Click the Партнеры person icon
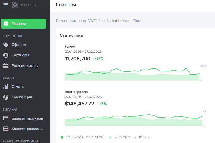Screen dimensions: 215x143 [x=6, y=55]
